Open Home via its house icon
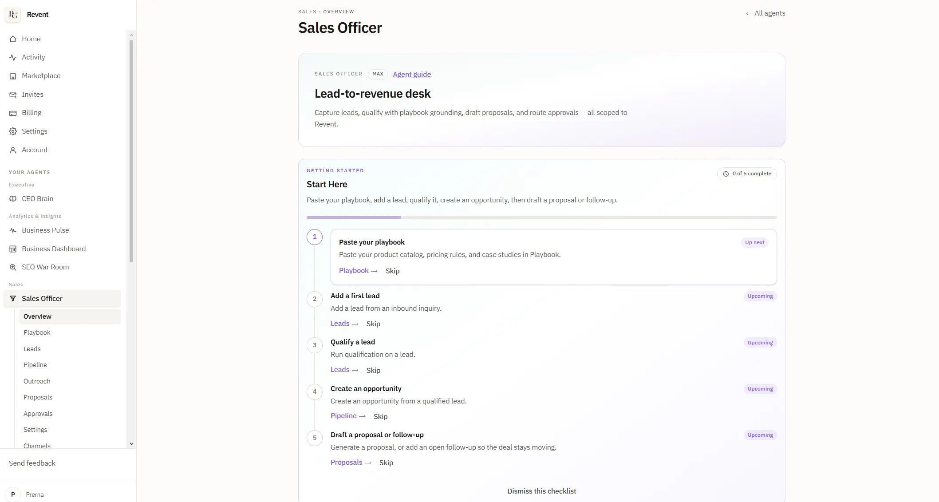Screen dimensions: 939x502 (x=13, y=39)
